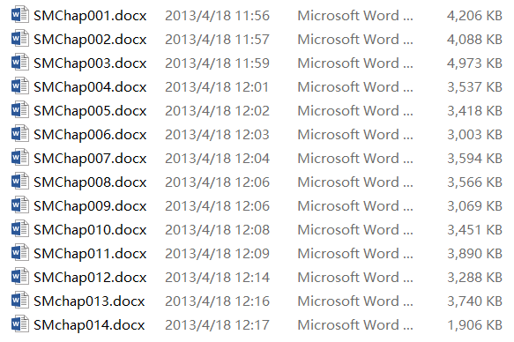Click the SMChap010.docx file name
514x342 pixels.
click(x=90, y=230)
